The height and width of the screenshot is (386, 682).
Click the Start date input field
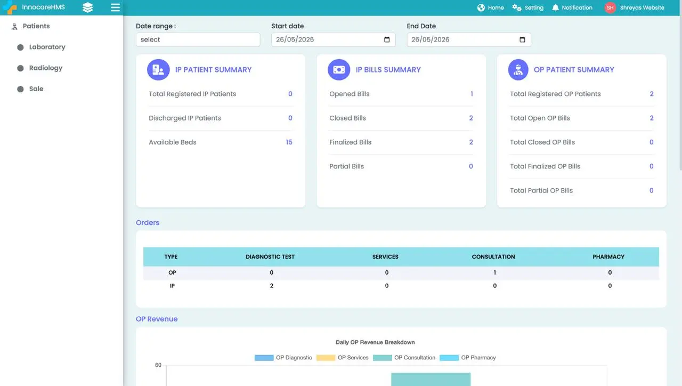pyautogui.click(x=334, y=39)
